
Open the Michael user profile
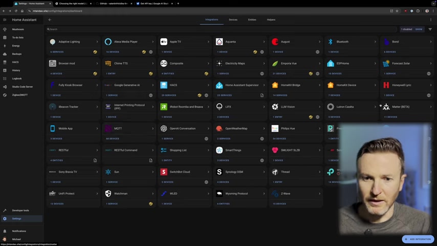click(21, 239)
